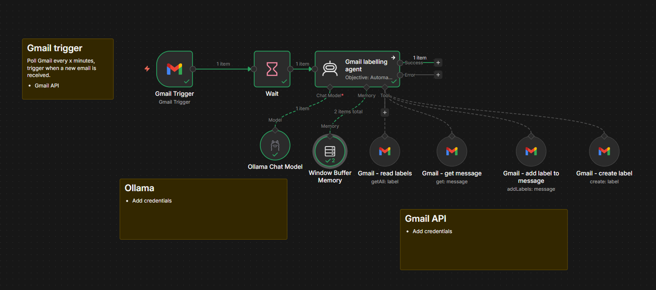The image size is (656, 290).
Task: Click the "Objective: Automa..." agent subtitle
Action: tap(369, 77)
